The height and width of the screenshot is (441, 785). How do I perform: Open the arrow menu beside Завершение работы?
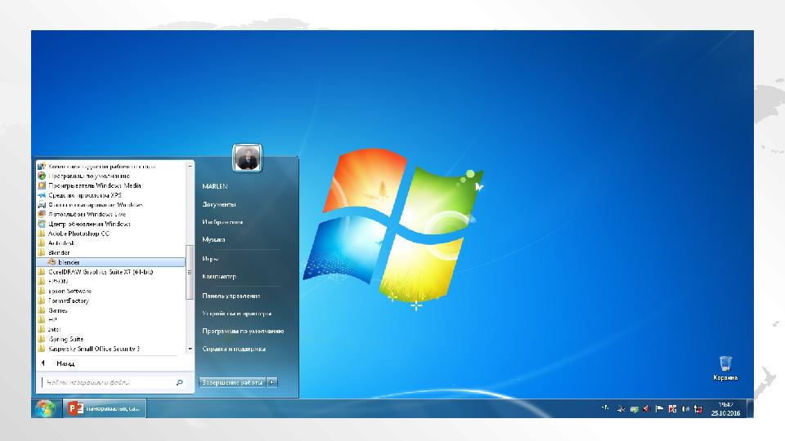[271, 382]
